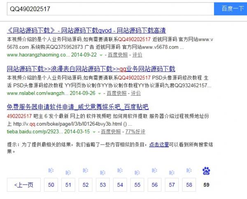Viewport: 247px width, 199px height.
Task: Click 点击这里 to show all results
Action: click(159, 145)
